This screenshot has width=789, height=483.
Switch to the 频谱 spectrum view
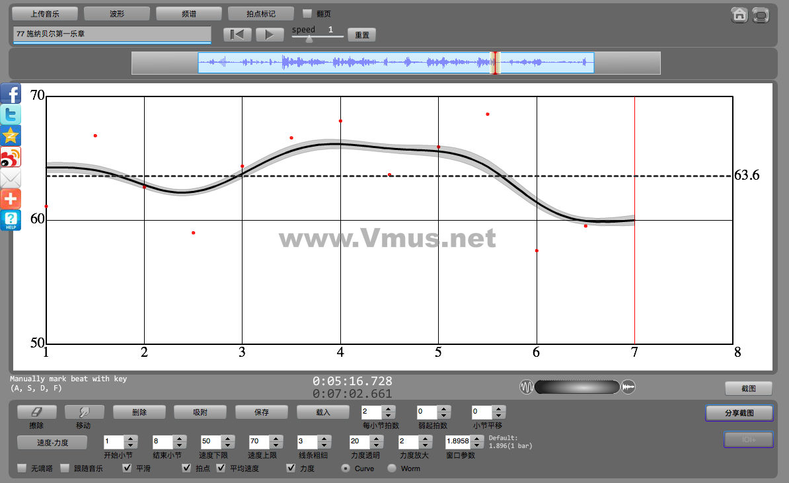(189, 13)
